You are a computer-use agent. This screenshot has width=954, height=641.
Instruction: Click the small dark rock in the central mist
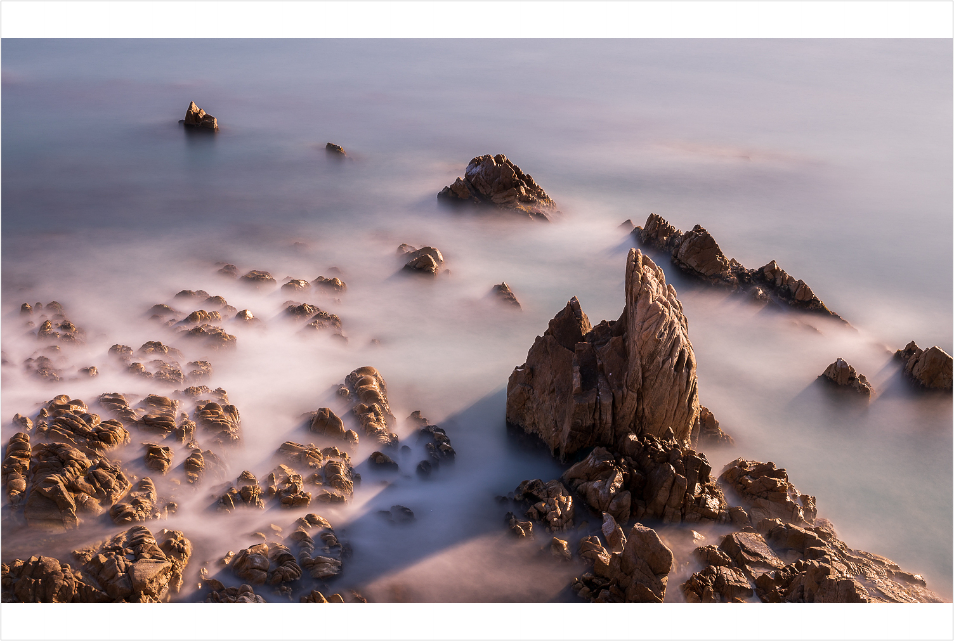coord(506,294)
